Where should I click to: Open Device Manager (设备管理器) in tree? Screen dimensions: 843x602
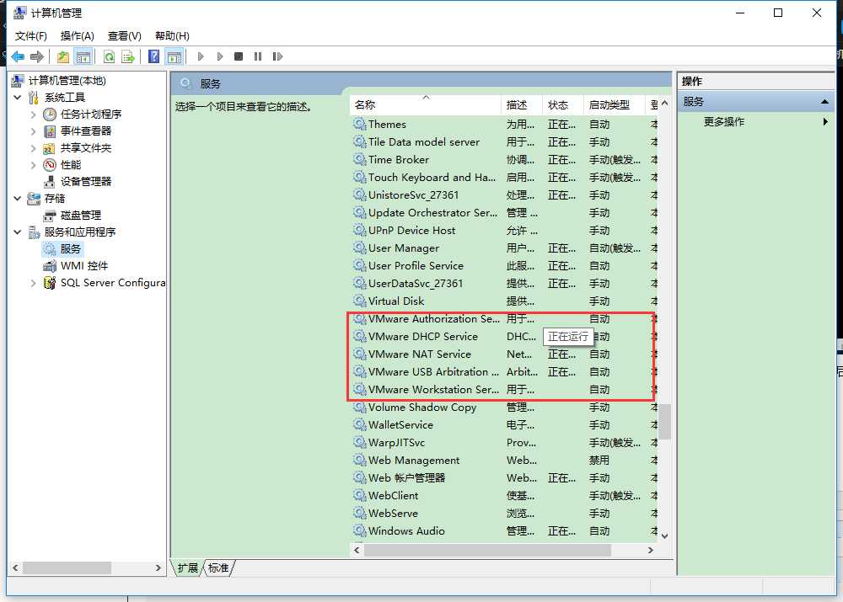pos(86,182)
